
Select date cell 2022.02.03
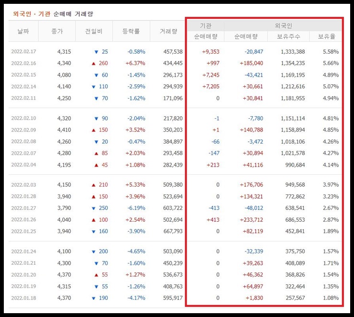pos(24,185)
